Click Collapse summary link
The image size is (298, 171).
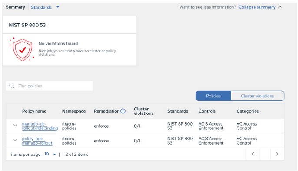point(257,7)
